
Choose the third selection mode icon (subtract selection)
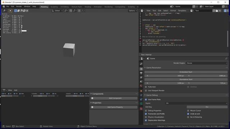point(22,11)
